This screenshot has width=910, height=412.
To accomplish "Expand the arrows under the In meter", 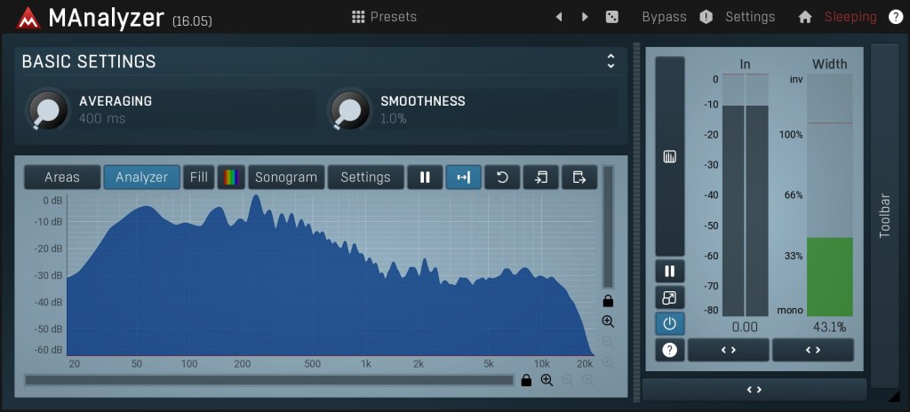I will pyautogui.click(x=728, y=350).
